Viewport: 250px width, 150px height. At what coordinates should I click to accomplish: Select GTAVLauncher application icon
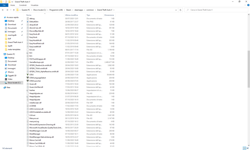(x=27, y=81)
